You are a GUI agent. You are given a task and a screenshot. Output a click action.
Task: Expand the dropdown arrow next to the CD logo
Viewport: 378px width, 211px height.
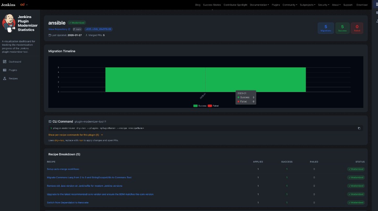[x=27, y=5]
